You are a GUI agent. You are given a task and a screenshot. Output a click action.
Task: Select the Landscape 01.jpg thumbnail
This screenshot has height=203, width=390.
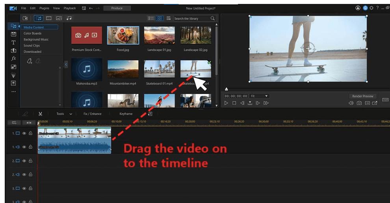click(159, 35)
